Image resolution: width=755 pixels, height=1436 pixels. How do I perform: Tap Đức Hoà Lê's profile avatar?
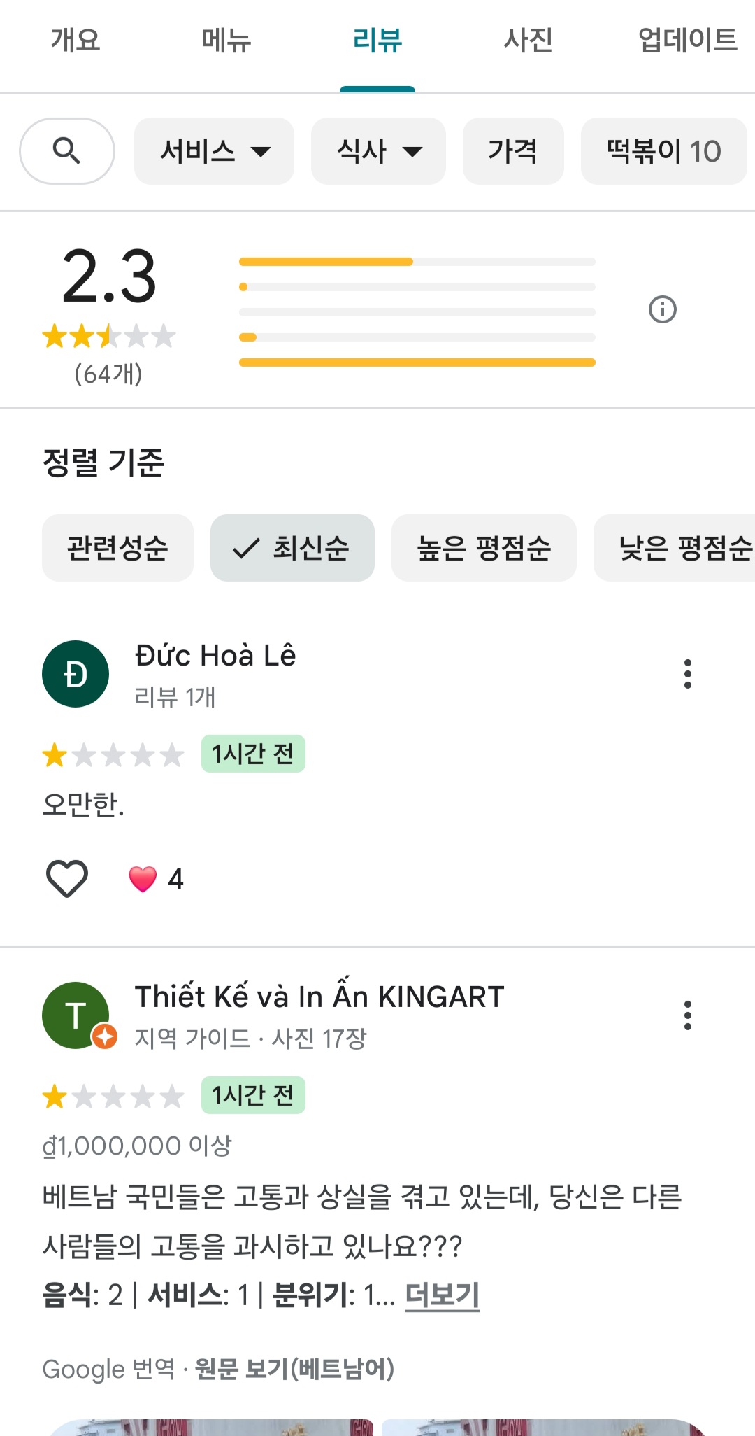[75, 674]
